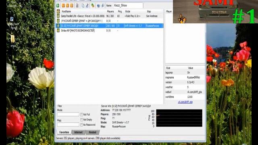The height and width of the screenshot is (145, 258).
Task: Click the 'Role Play 0.3z' mode cell
Action: (x=133, y=16)
